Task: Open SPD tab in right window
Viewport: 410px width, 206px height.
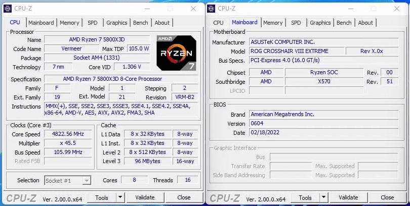Action: (x=296, y=23)
